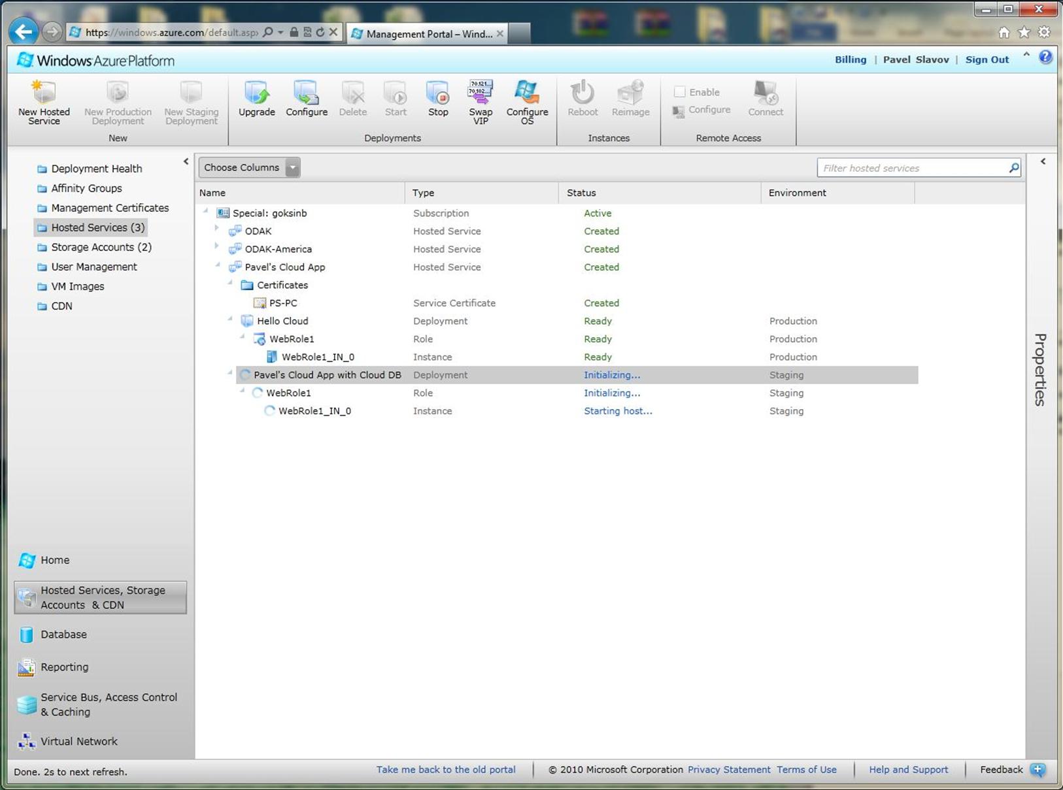Image resolution: width=1063 pixels, height=790 pixels.
Task: Click the search icon in filter box
Action: 1013,168
